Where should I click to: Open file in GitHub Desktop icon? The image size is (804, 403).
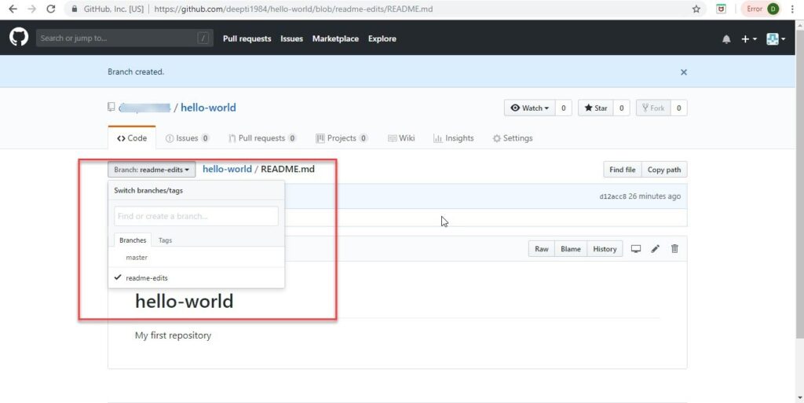point(636,249)
